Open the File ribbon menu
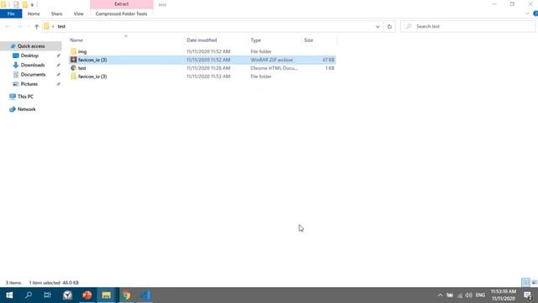Screen dimensions: 538x303 click(x=11, y=13)
